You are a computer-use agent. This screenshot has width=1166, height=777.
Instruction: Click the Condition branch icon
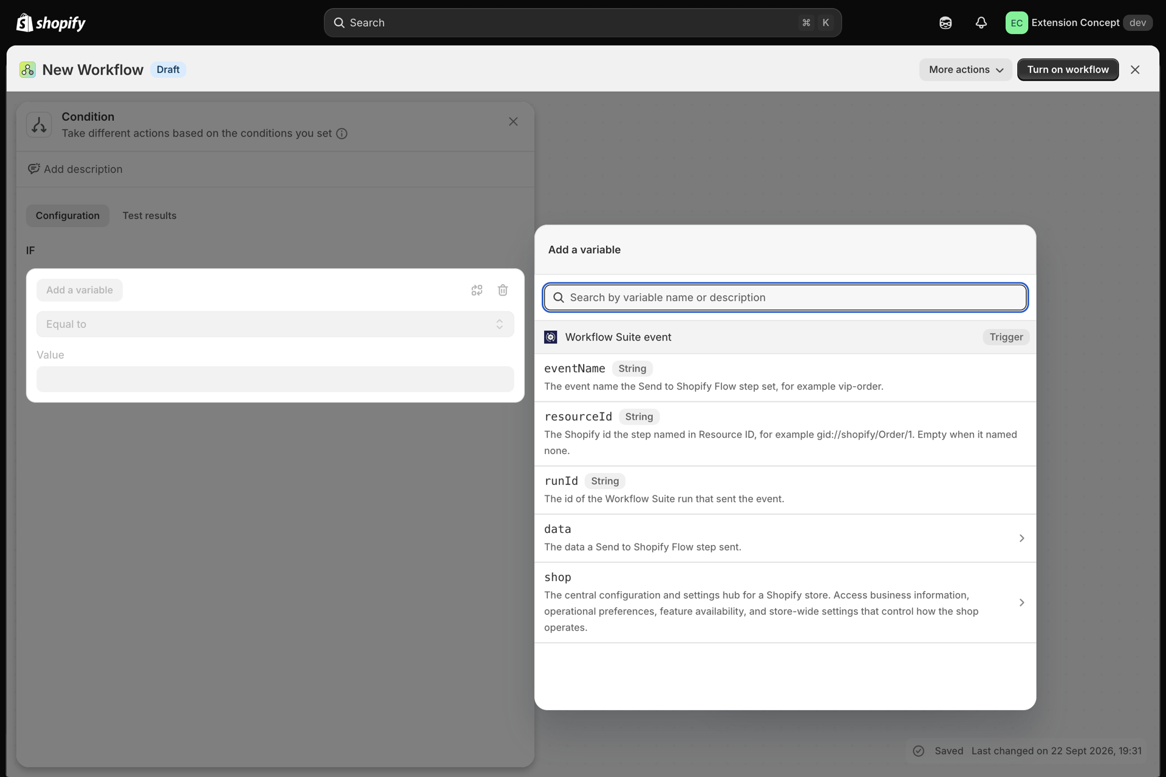pyautogui.click(x=39, y=124)
